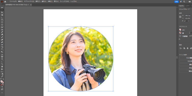192x96 pixels.
Task: Open the ウィンドウ(W) menu
Action: [65, 1]
